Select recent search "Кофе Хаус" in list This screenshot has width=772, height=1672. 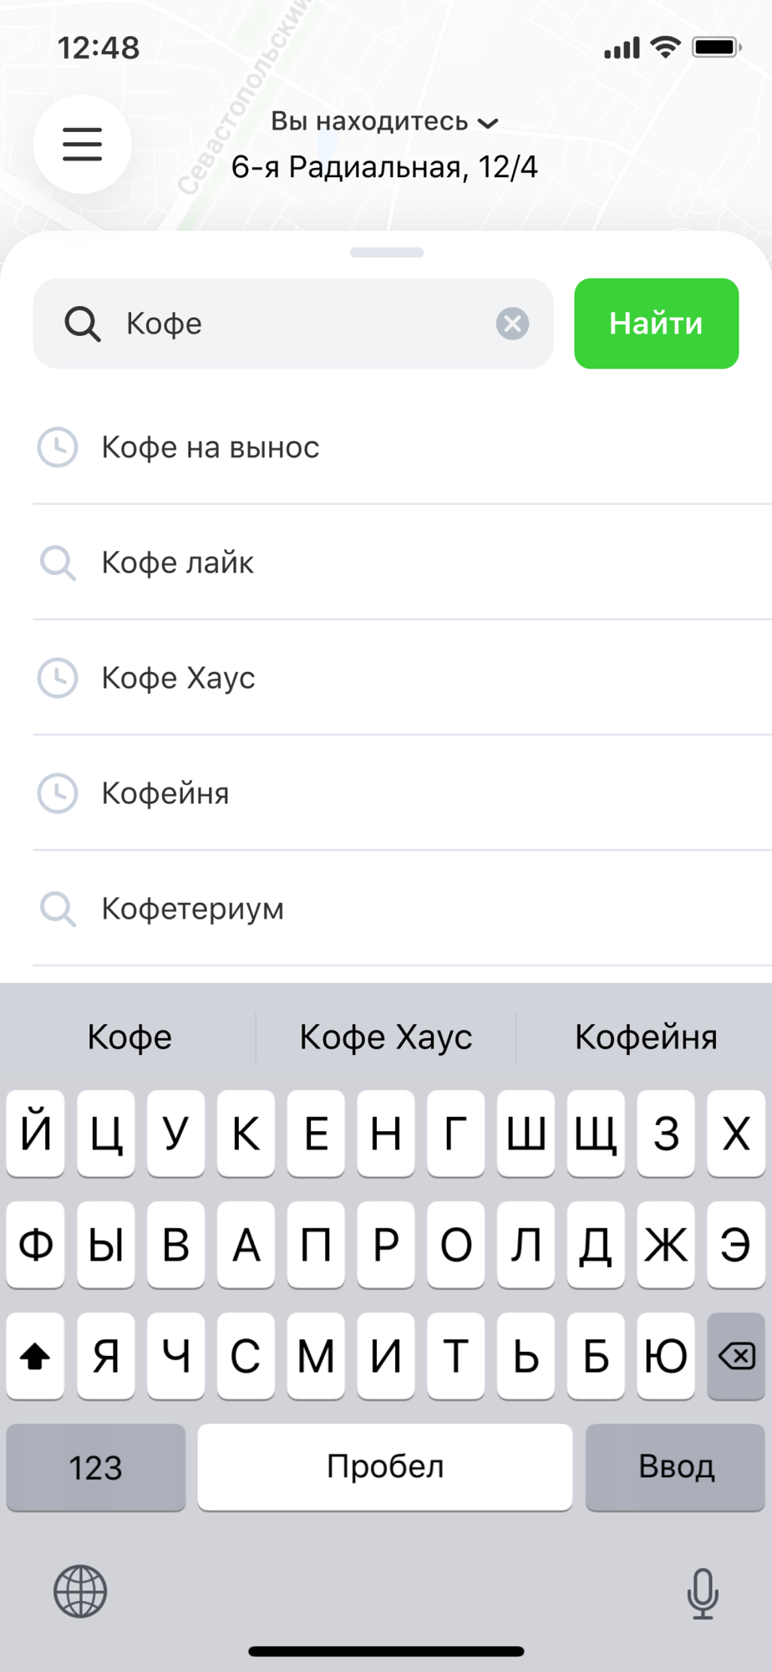click(x=403, y=678)
